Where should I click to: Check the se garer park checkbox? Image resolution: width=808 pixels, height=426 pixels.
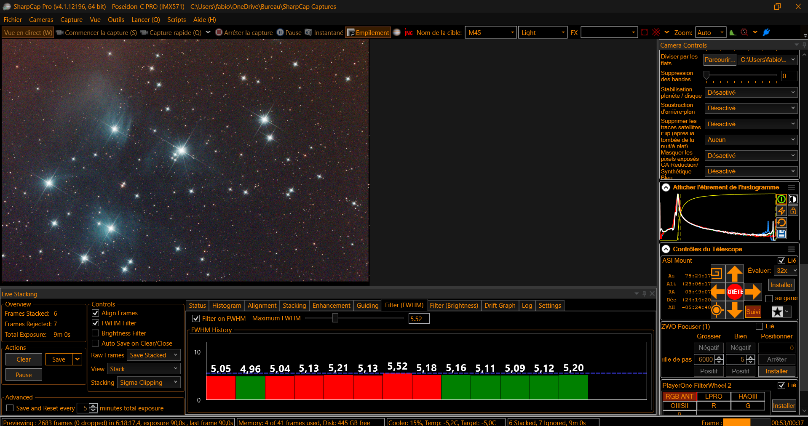[x=769, y=298]
